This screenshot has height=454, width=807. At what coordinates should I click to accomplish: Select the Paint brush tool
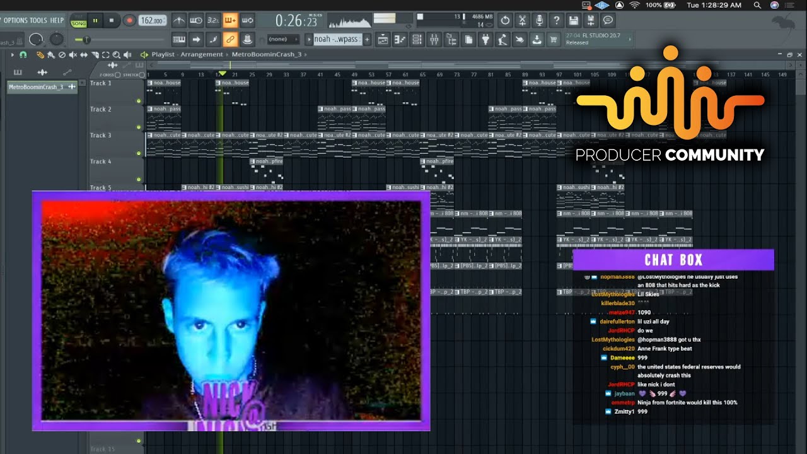[x=51, y=55]
